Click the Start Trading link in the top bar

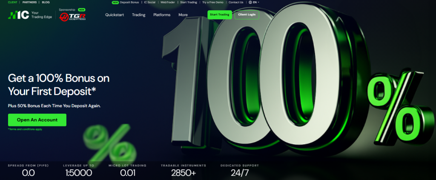click(x=189, y=2)
